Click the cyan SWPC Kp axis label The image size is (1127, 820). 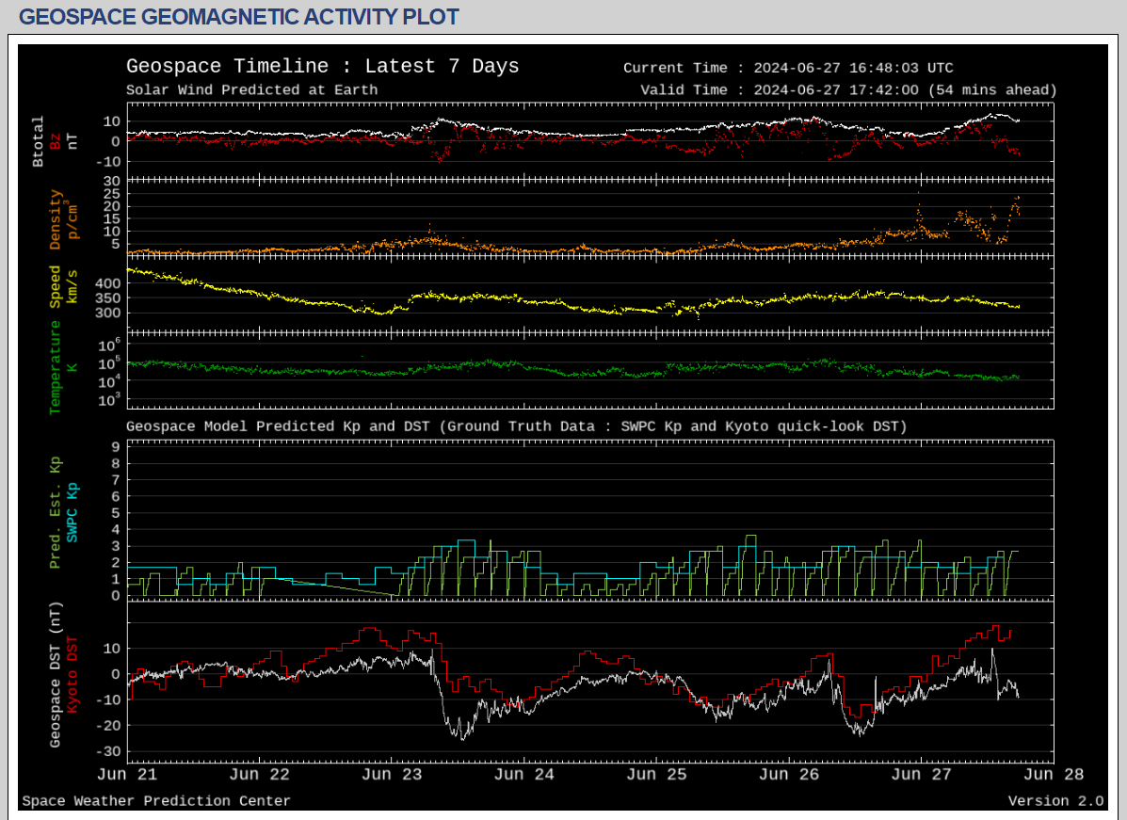(x=72, y=513)
